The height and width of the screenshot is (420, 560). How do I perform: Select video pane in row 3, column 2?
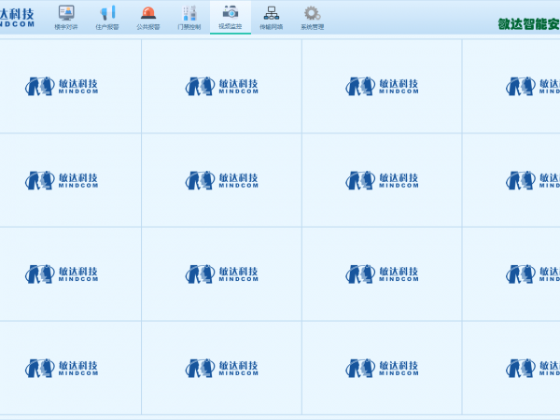coord(221,273)
